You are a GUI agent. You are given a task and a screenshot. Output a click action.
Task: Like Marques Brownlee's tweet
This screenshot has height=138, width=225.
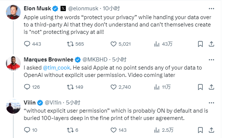113,87
